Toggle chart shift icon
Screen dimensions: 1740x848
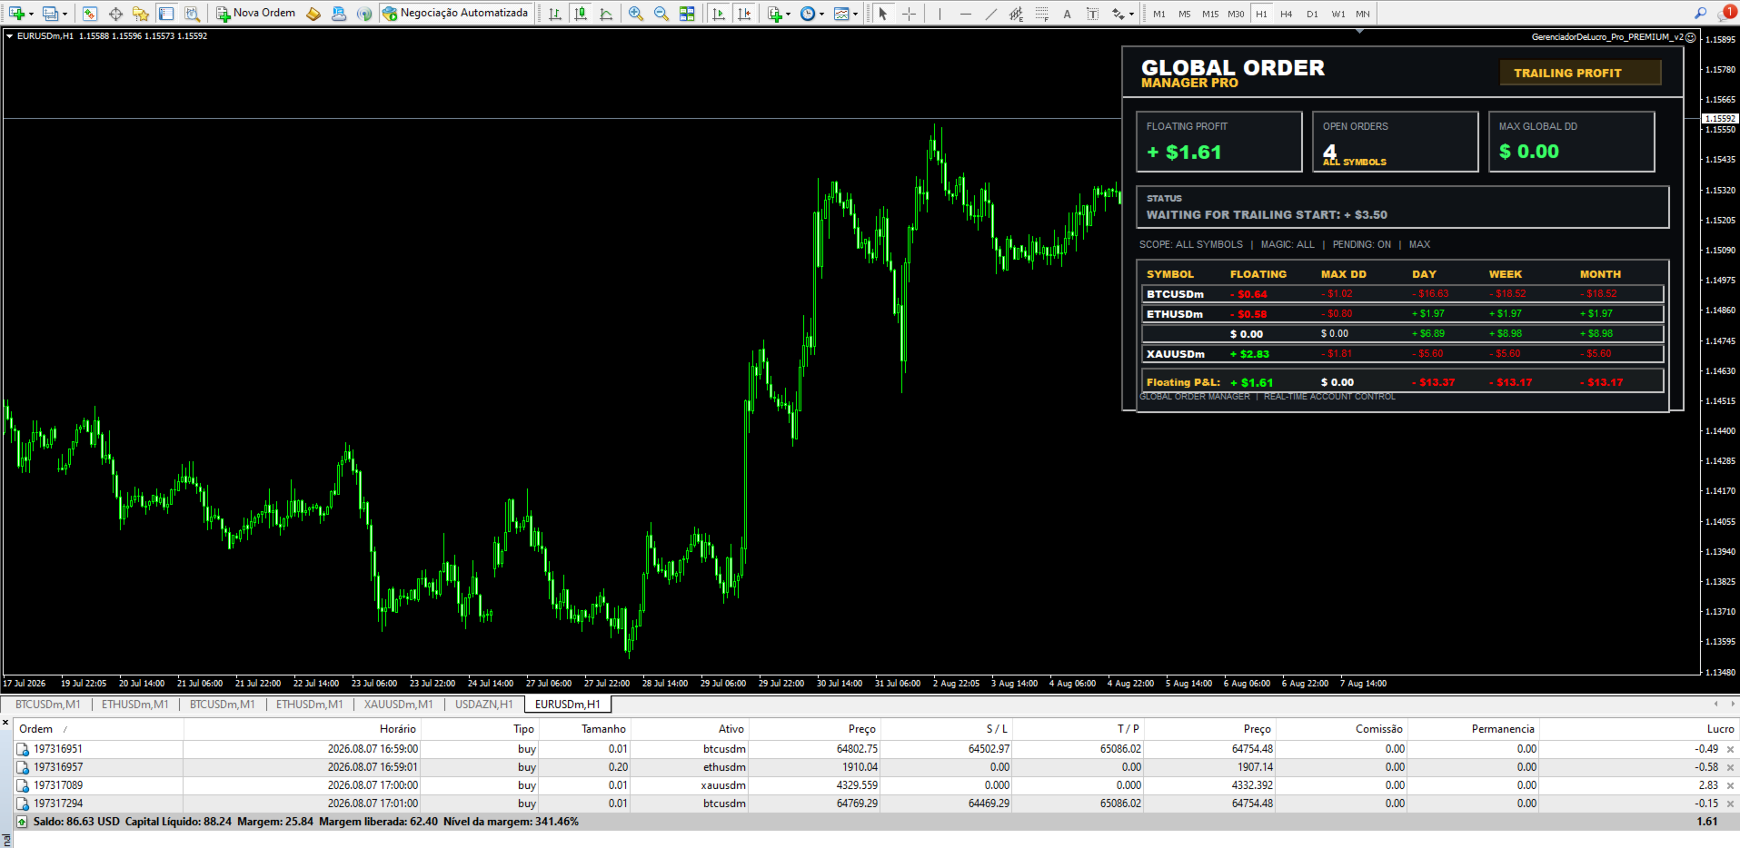click(x=744, y=14)
